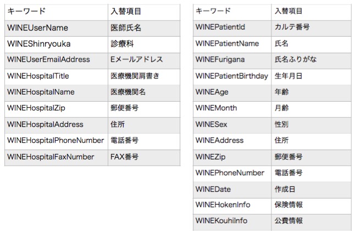Viewport: 356px width, 231px height.
Task: Select the WINEHospitalTitle cell
Action: click(x=38, y=76)
